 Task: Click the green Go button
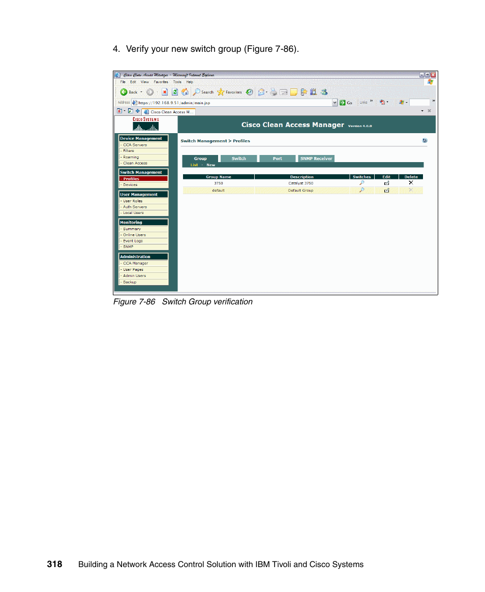(346, 102)
